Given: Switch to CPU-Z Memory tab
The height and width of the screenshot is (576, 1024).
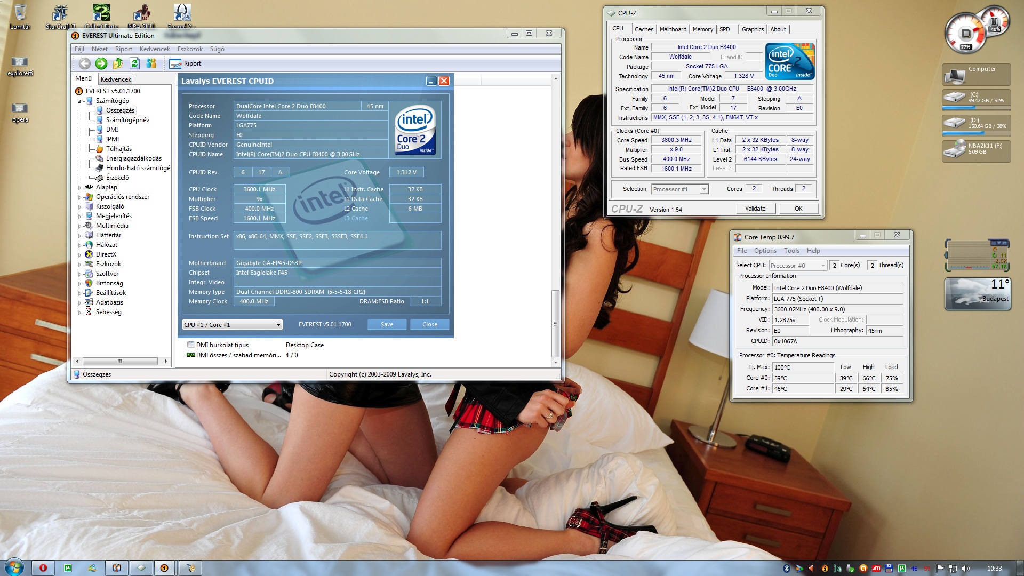Looking at the screenshot, I should pos(702,29).
